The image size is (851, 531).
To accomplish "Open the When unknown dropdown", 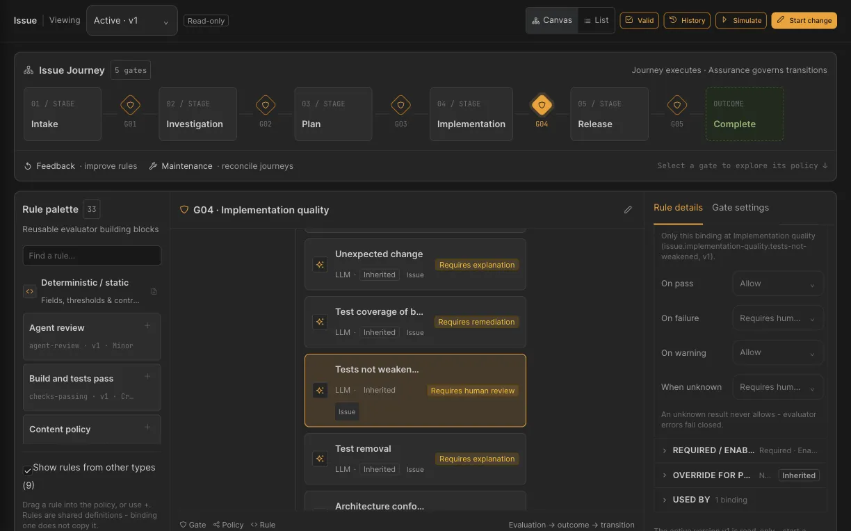I will click(x=778, y=387).
